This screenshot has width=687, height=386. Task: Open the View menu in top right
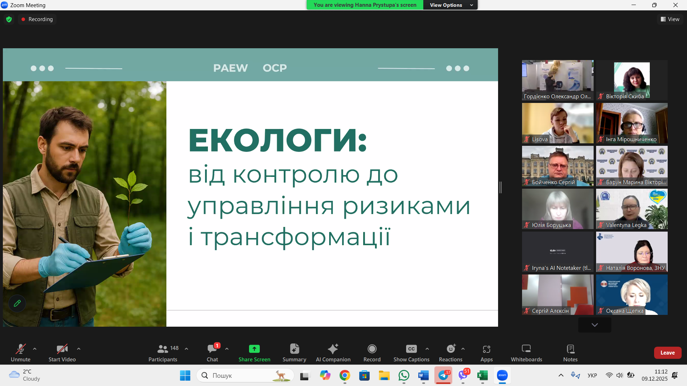tap(670, 19)
